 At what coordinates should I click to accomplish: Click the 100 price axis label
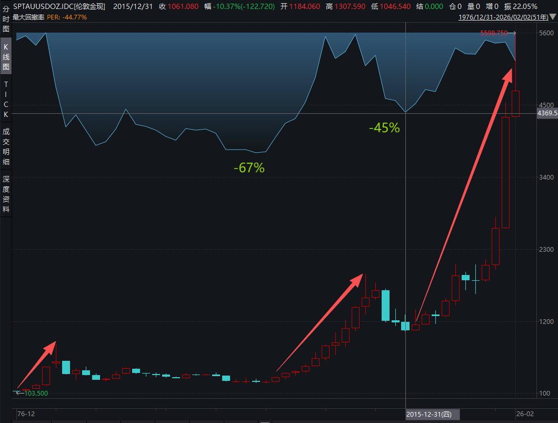(544, 394)
